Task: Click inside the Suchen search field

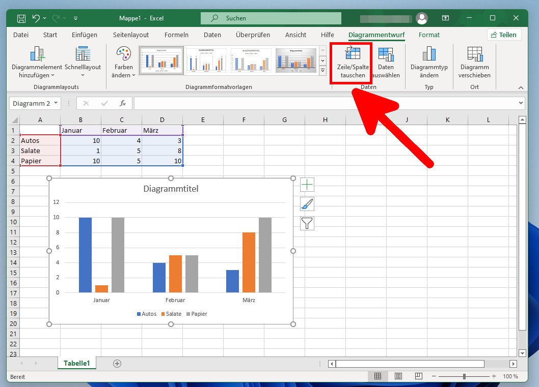Action: coord(270,18)
